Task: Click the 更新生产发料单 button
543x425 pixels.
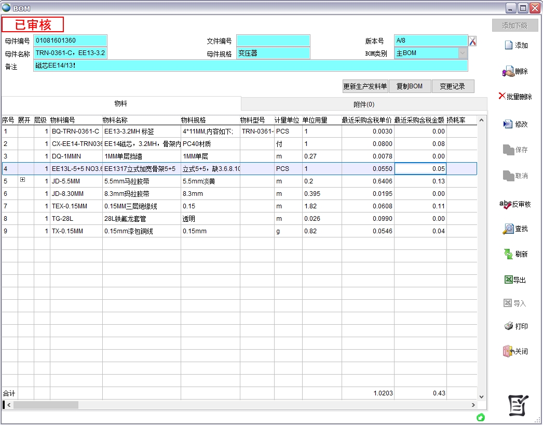Action: coord(365,86)
